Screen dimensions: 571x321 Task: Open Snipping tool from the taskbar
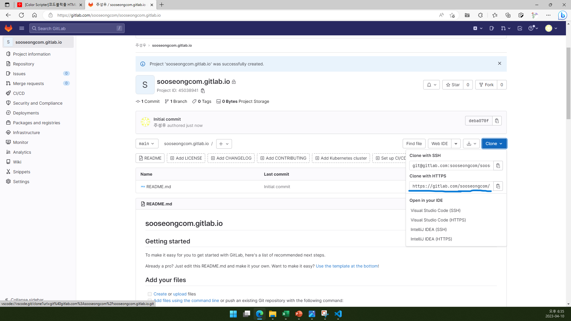tap(325, 314)
